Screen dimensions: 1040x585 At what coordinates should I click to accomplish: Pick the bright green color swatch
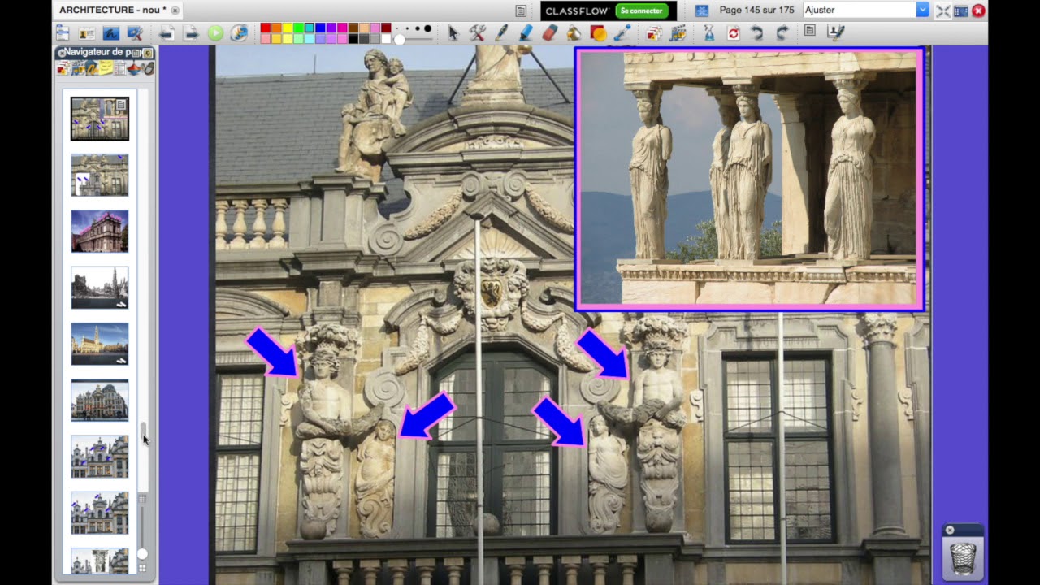pos(298,28)
